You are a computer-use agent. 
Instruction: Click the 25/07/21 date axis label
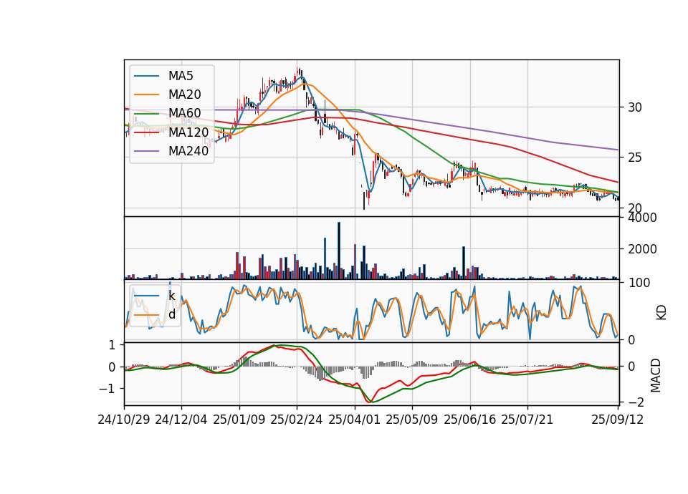pos(527,420)
